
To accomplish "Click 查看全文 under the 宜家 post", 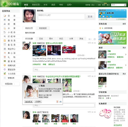I will point(51,64).
